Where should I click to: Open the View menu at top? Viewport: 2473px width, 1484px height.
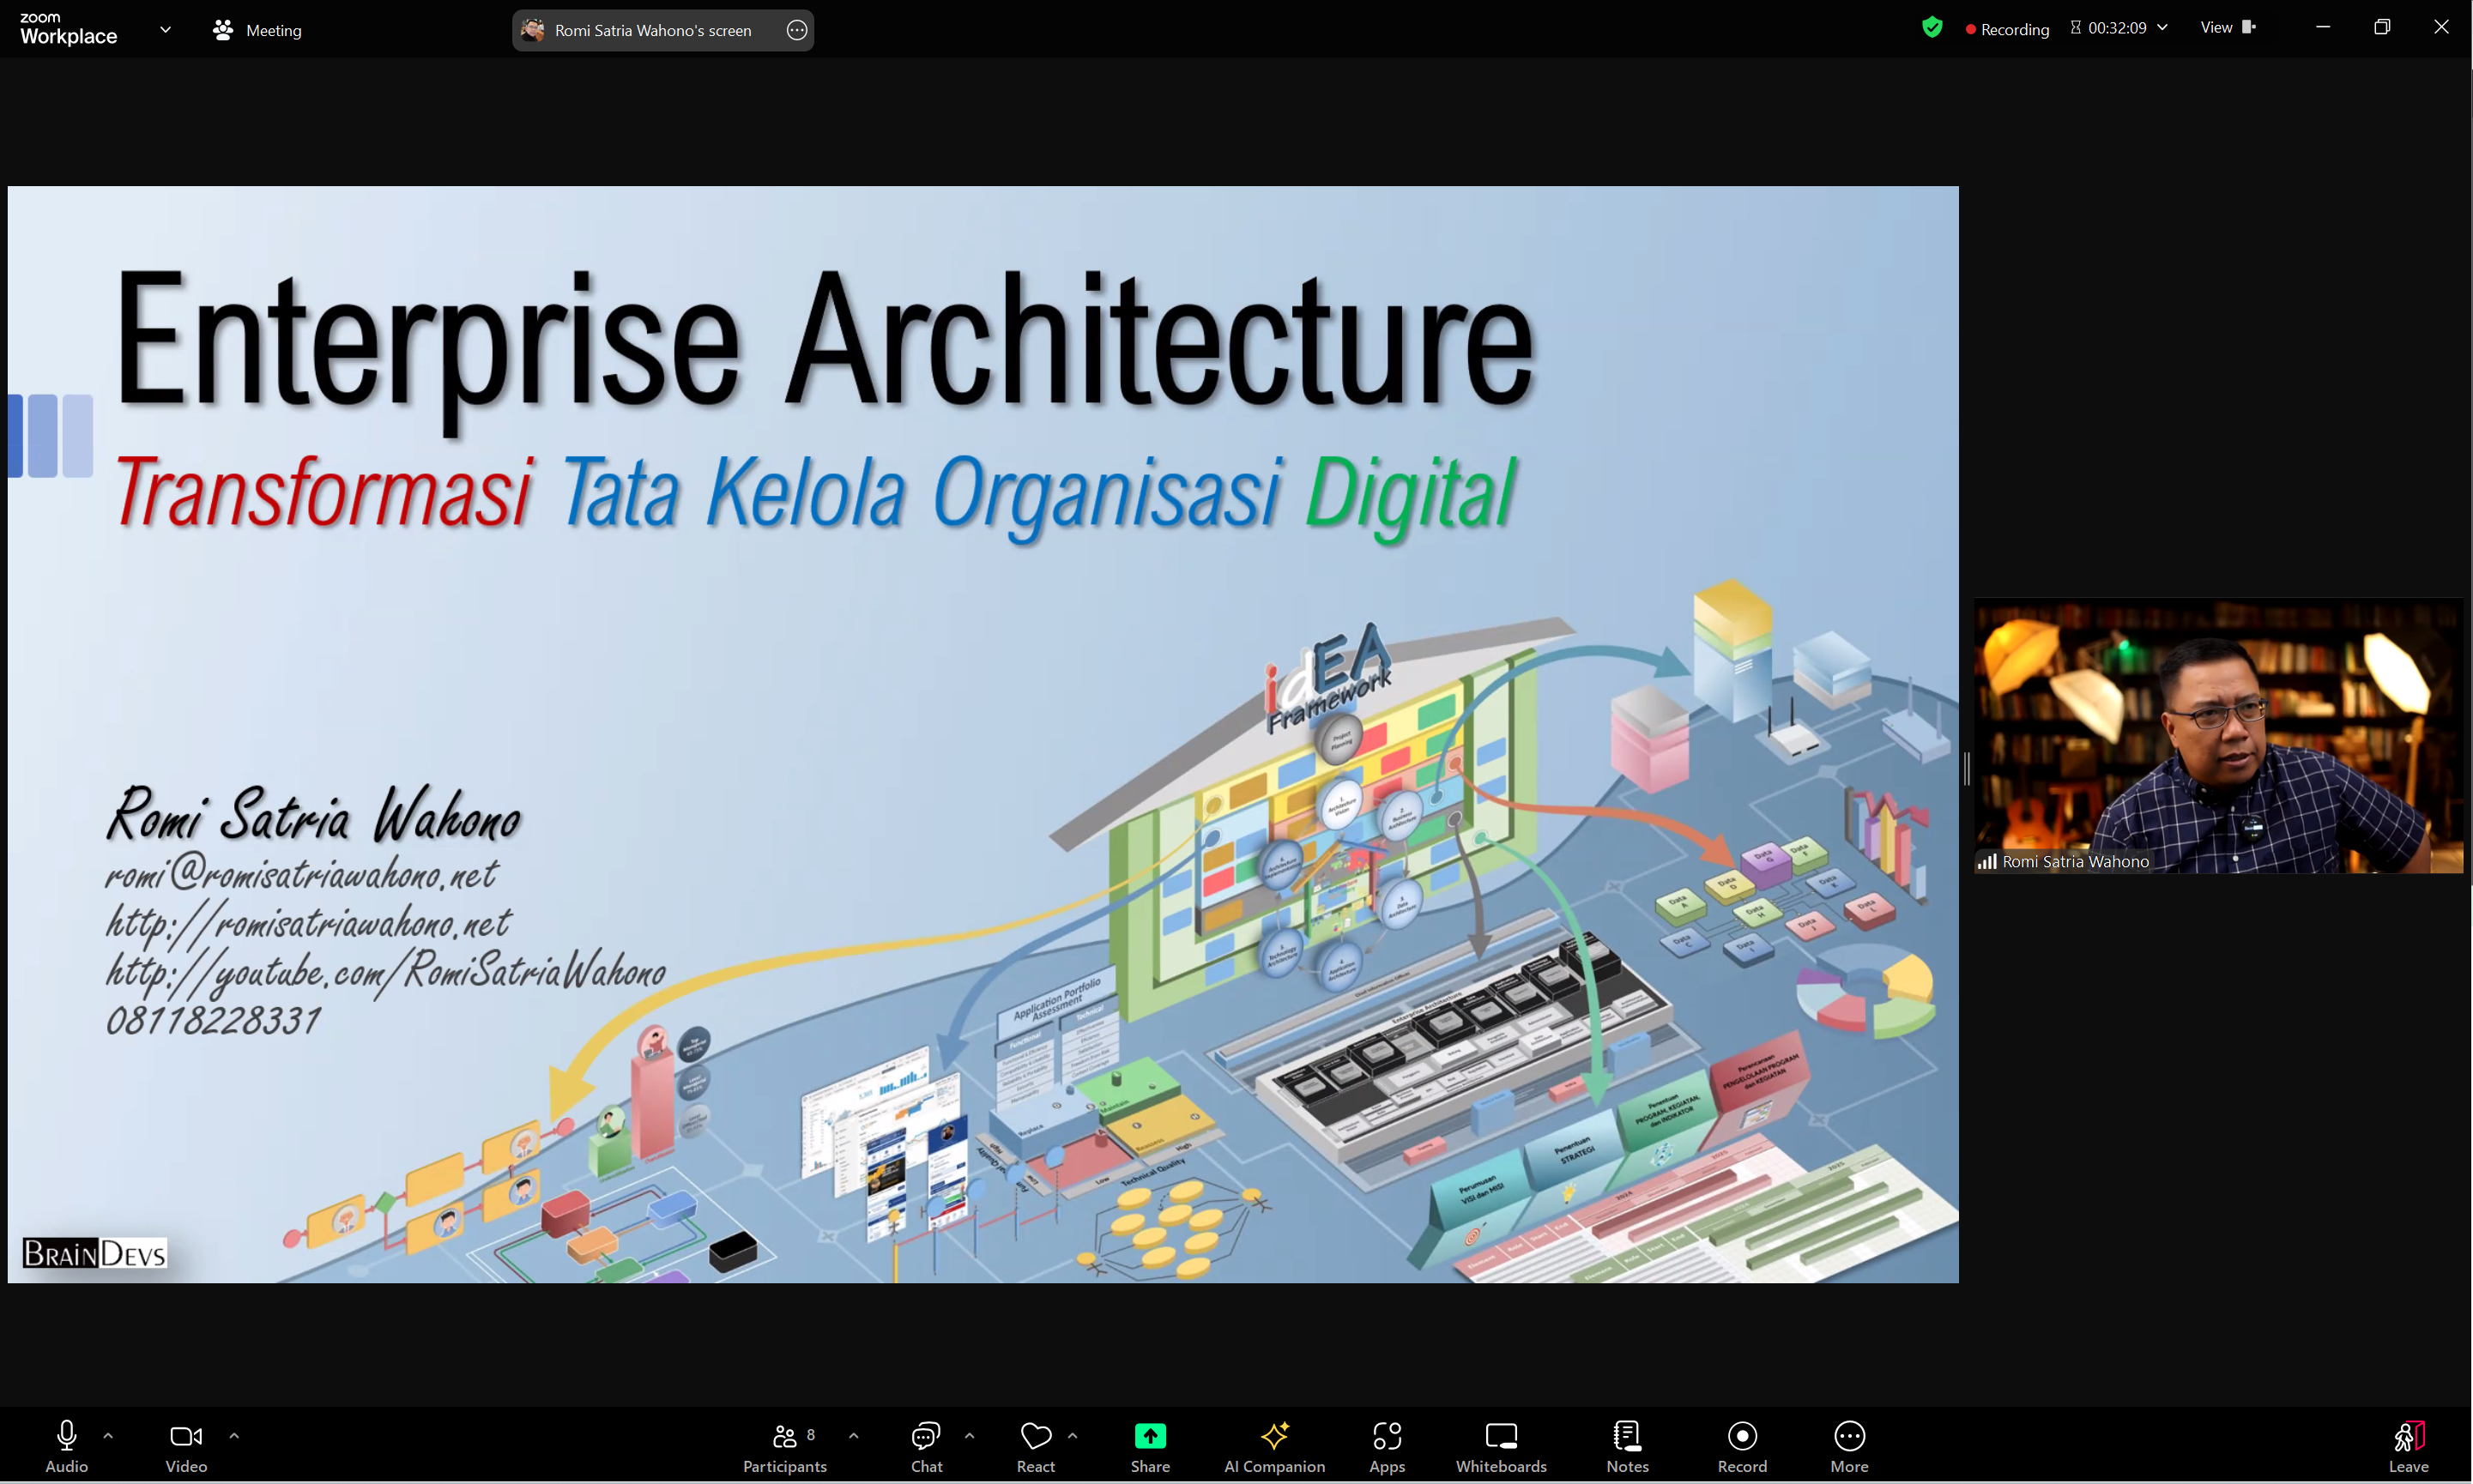point(2227,28)
